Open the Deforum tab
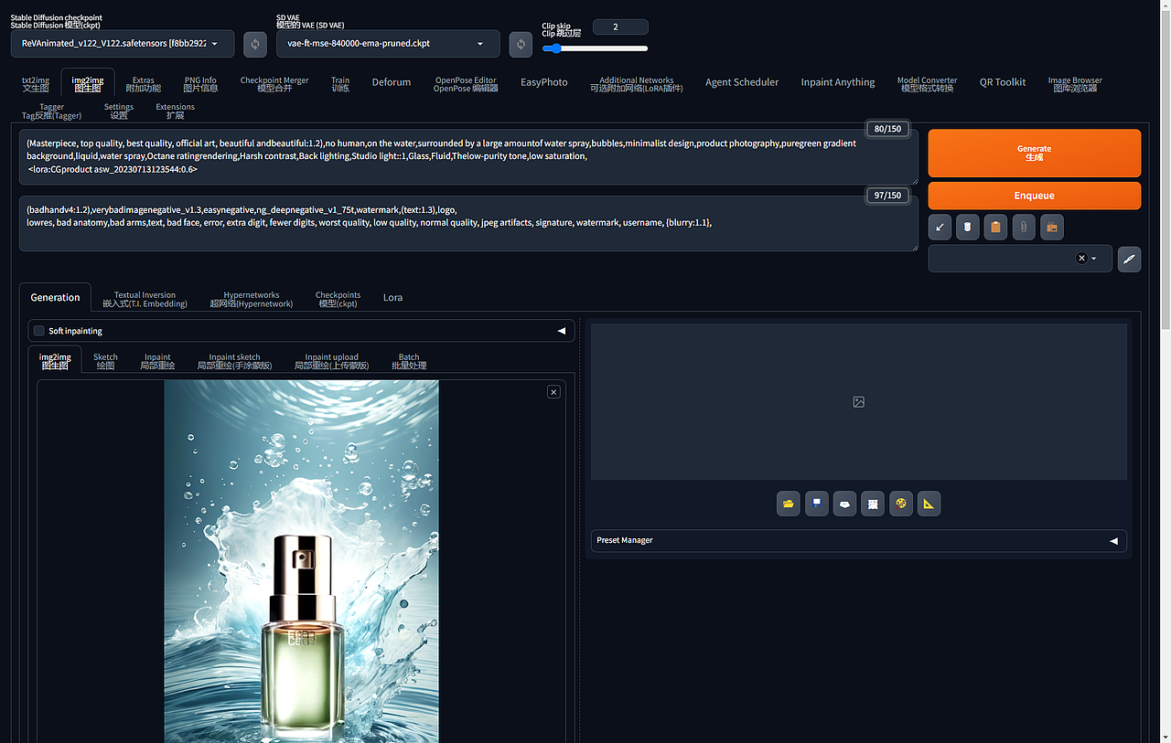1171x743 pixels. pos(392,82)
